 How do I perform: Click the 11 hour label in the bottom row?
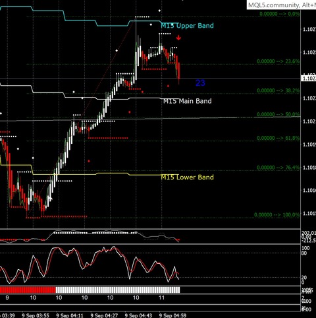[x=162, y=298]
